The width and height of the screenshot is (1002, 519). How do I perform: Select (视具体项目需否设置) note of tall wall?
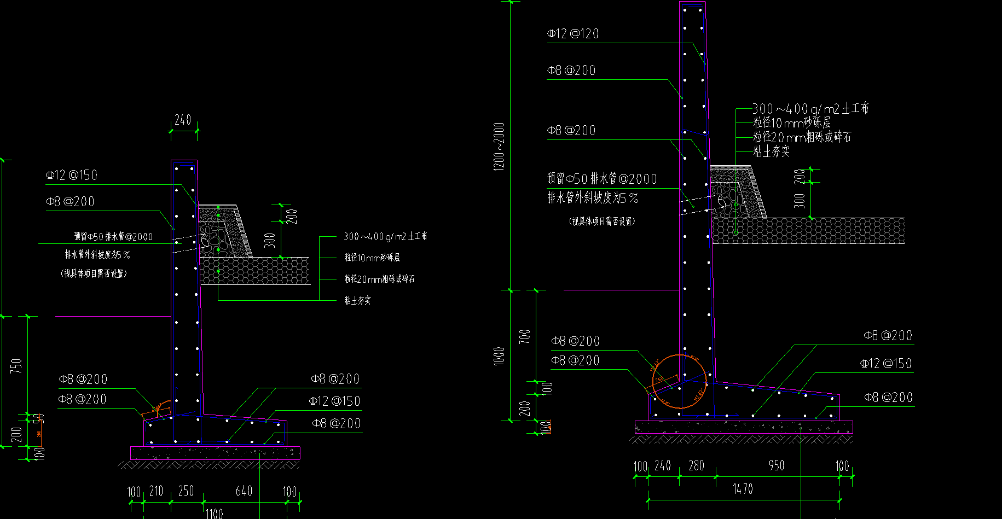(602, 221)
